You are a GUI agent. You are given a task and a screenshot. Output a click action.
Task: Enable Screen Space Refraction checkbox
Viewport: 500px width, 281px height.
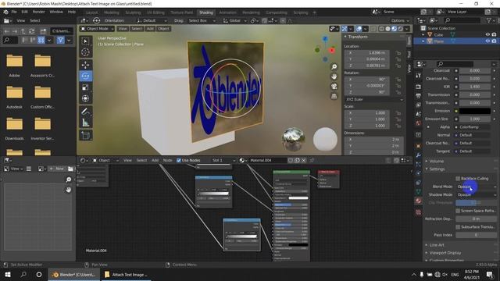pyautogui.click(x=458, y=211)
